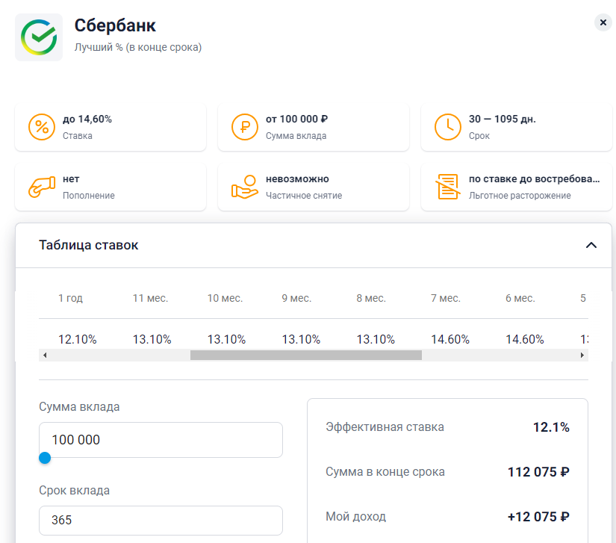Click the 14.60% rate under 7 мес.

(x=450, y=339)
